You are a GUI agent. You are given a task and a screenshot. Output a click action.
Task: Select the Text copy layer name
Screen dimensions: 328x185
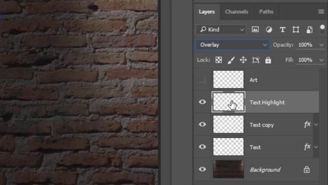262,125
